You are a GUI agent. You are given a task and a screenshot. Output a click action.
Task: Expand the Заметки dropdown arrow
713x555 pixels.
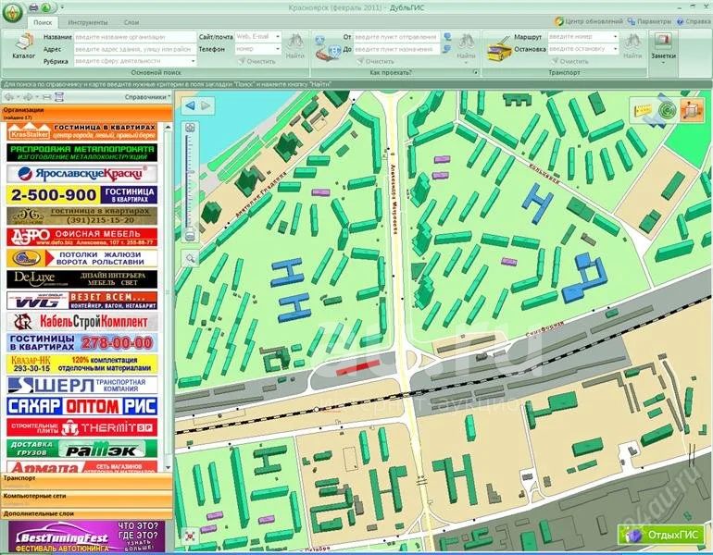pyautogui.click(x=663, y=63)
